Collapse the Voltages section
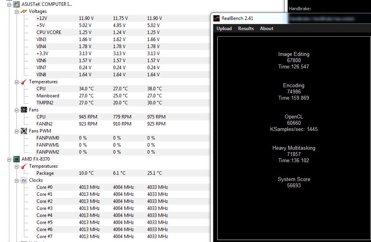 pos(17,12)
